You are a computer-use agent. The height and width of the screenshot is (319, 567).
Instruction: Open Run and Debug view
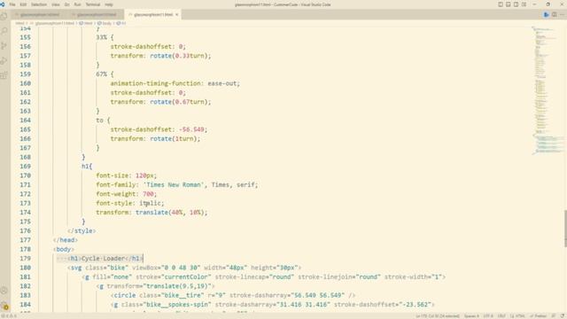point(4,61)
